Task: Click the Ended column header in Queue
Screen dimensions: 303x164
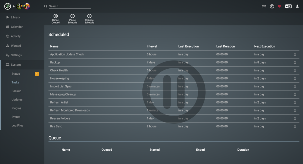Action: point(200,150)
